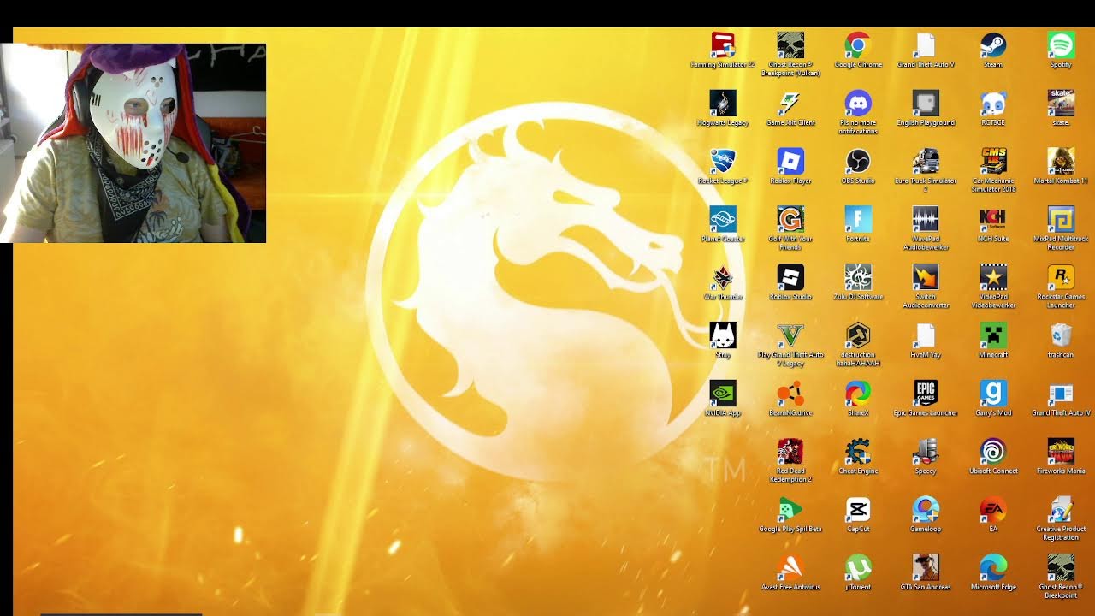Open the Spotify desktop icon

coord(1061,44)
